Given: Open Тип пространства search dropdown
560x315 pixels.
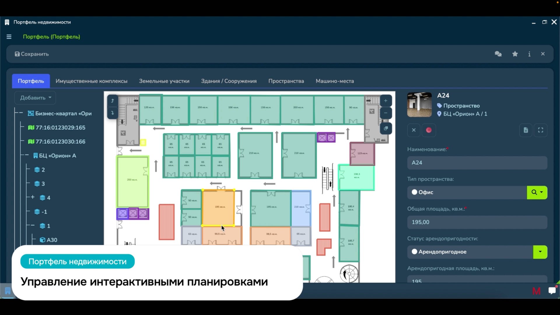Looking at the screenshot, I should (537, 192).
